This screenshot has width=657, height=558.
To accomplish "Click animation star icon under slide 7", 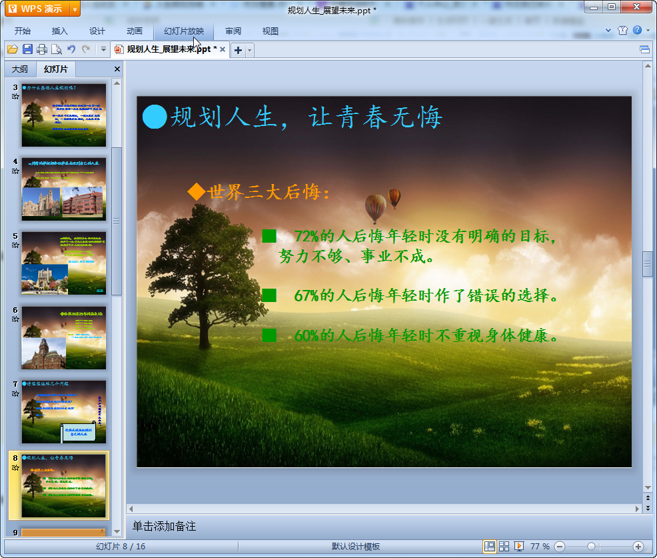I will tap(15, 393).
